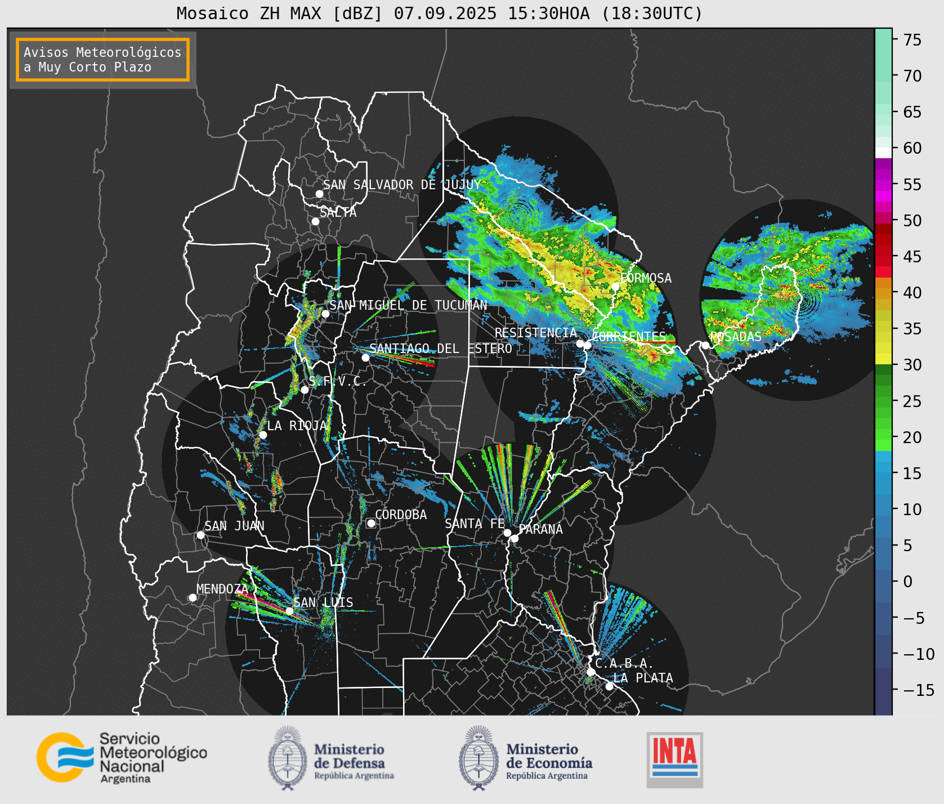This screenshot has height=804, width=944.
Task: Click the La Plata city marker
Action: pyautogui.click(x=609, y=686)
